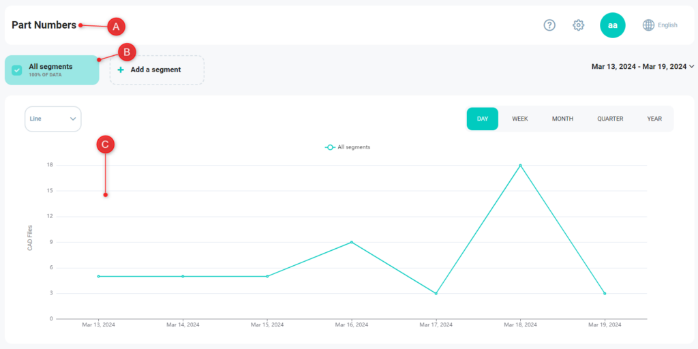This screenshot has width=698, height=349.
Task: Switch to the YEAR interval tab
Action: coord(654,119)
